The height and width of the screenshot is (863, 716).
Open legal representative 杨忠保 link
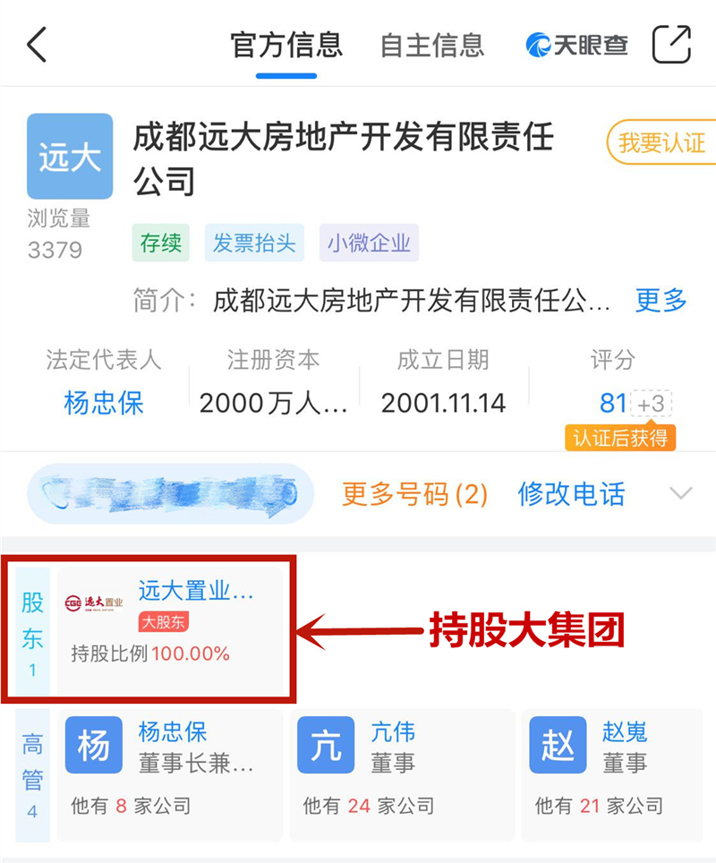point(104,403)
